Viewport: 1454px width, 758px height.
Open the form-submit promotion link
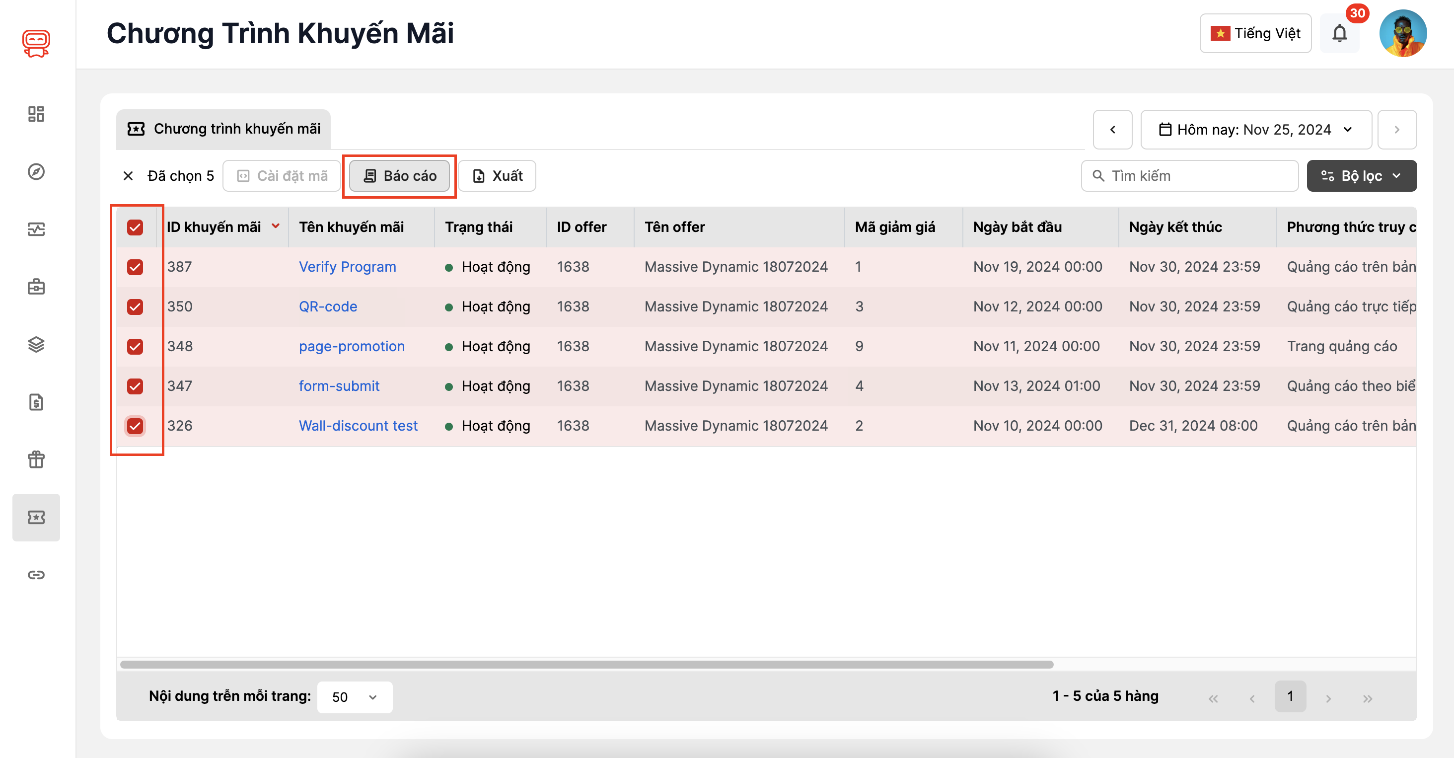[x=339, y=386]
